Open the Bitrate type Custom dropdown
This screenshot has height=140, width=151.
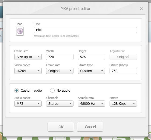tap(92, 71)
